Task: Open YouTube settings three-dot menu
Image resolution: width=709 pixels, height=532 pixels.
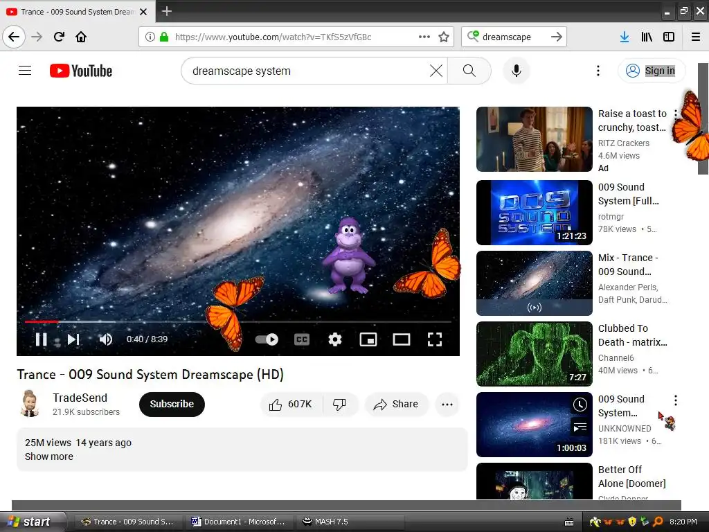Action: [x=598, y=71]
